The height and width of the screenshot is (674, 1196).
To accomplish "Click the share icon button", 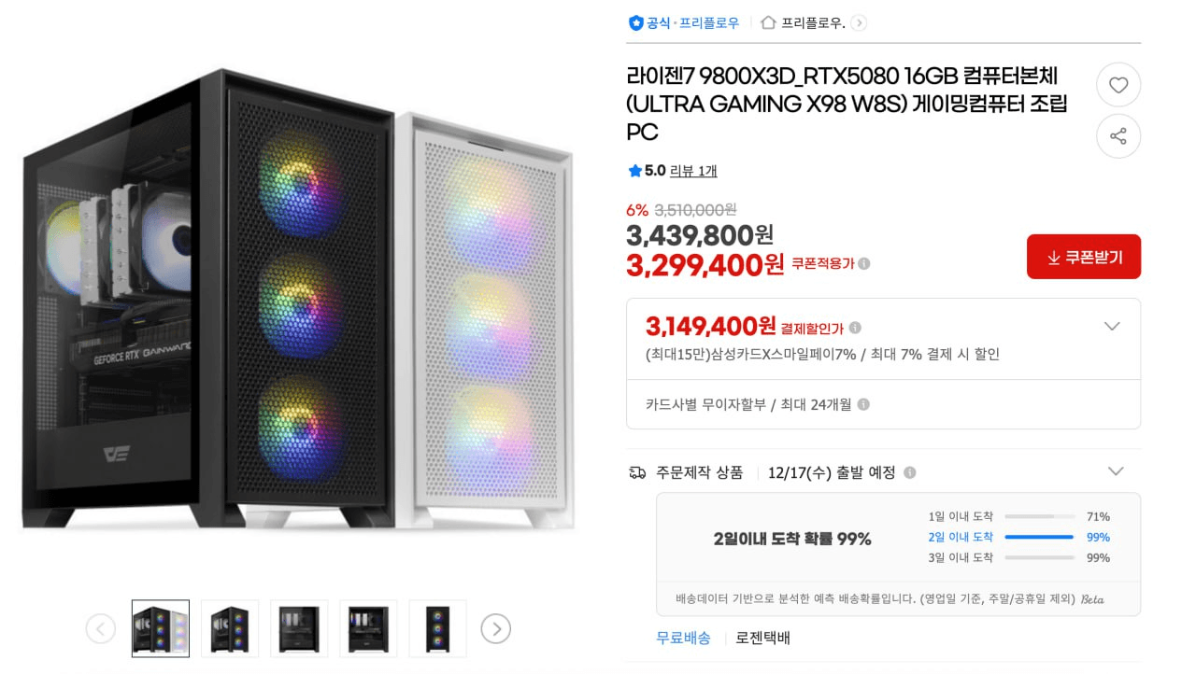I will (1118, 136).
